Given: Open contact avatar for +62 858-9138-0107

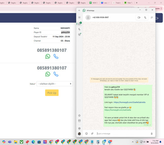Looking at the screenshot, I should pyautogui.click(x=88, y=17).
